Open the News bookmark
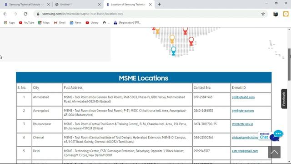This screenshot has height=164, width=291. [75, 23]
